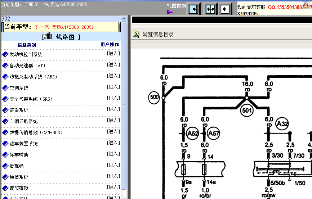
Task: Click node 501 in the wiring diagram
Action: pos(247,110)
